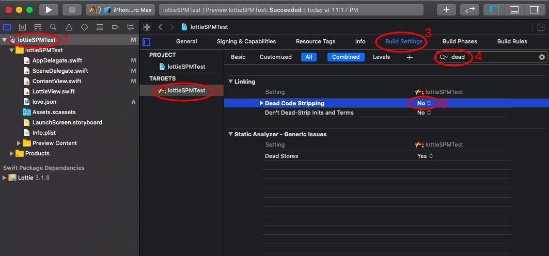Open the related items grid menu
The height and width of the screenshot is (256, 549).
click(147, 27)
